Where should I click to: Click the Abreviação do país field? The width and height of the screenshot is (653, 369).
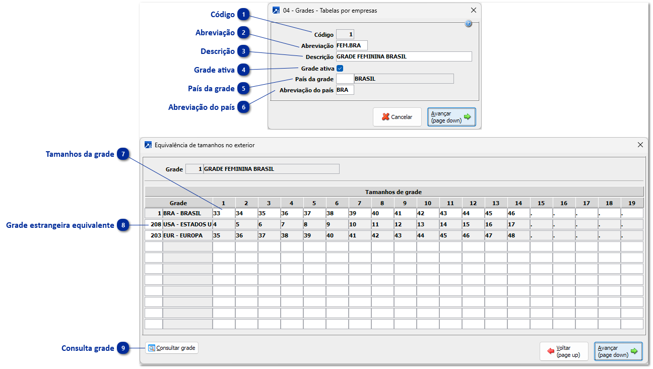(x=345, y=90)
